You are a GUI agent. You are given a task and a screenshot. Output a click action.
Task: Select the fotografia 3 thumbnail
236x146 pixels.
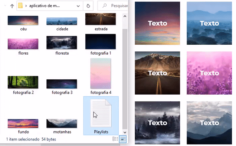pyautogui.click(x=62, y=84)
